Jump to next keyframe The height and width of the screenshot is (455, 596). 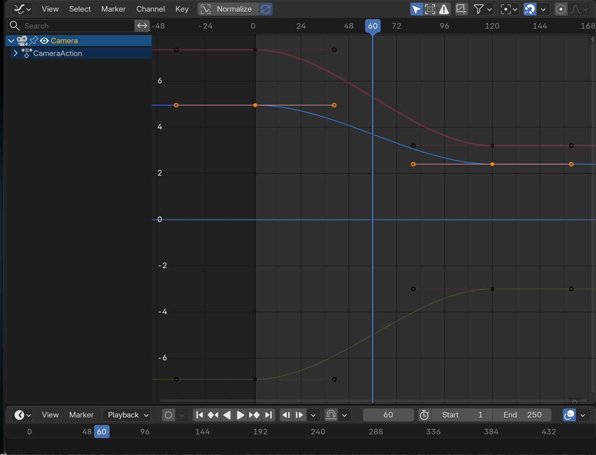pyautogui.click(x=254, y=415)
